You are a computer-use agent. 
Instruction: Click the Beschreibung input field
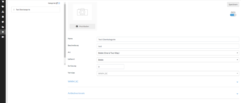coord(168,46)
